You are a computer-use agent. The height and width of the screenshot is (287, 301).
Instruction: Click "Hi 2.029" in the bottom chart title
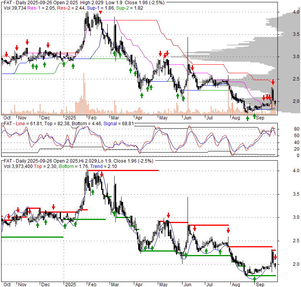tap(88, 161)
